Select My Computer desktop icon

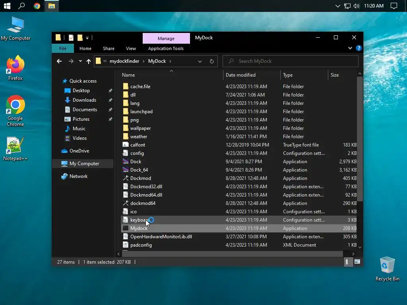pyautogui.click(x=16, y=29)
